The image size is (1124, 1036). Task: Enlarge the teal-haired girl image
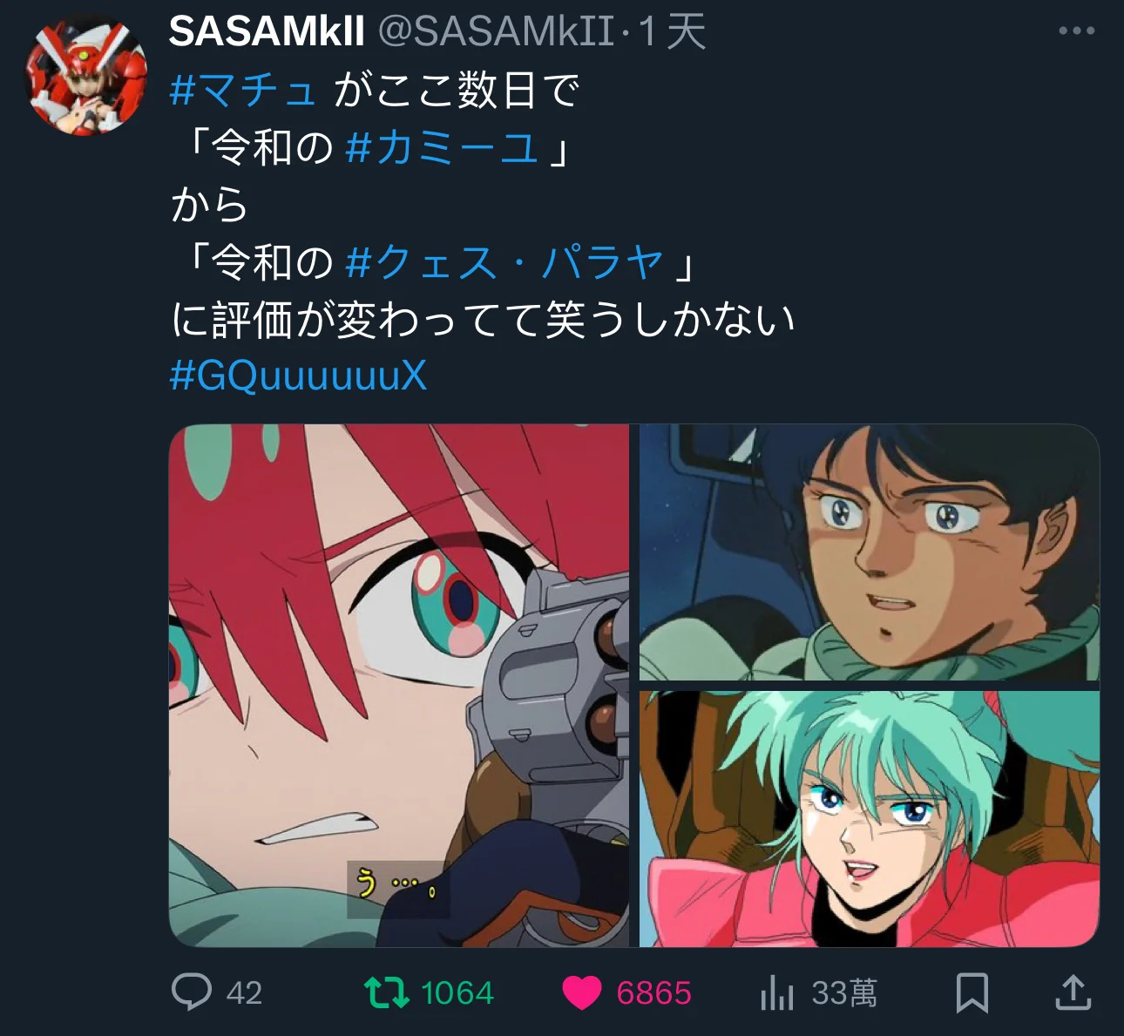[870, 819]
